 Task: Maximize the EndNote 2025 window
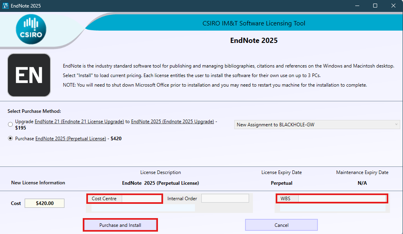pyautogui.click(x=375, y=6)
